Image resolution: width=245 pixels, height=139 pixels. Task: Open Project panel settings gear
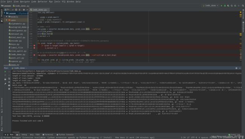24,10
